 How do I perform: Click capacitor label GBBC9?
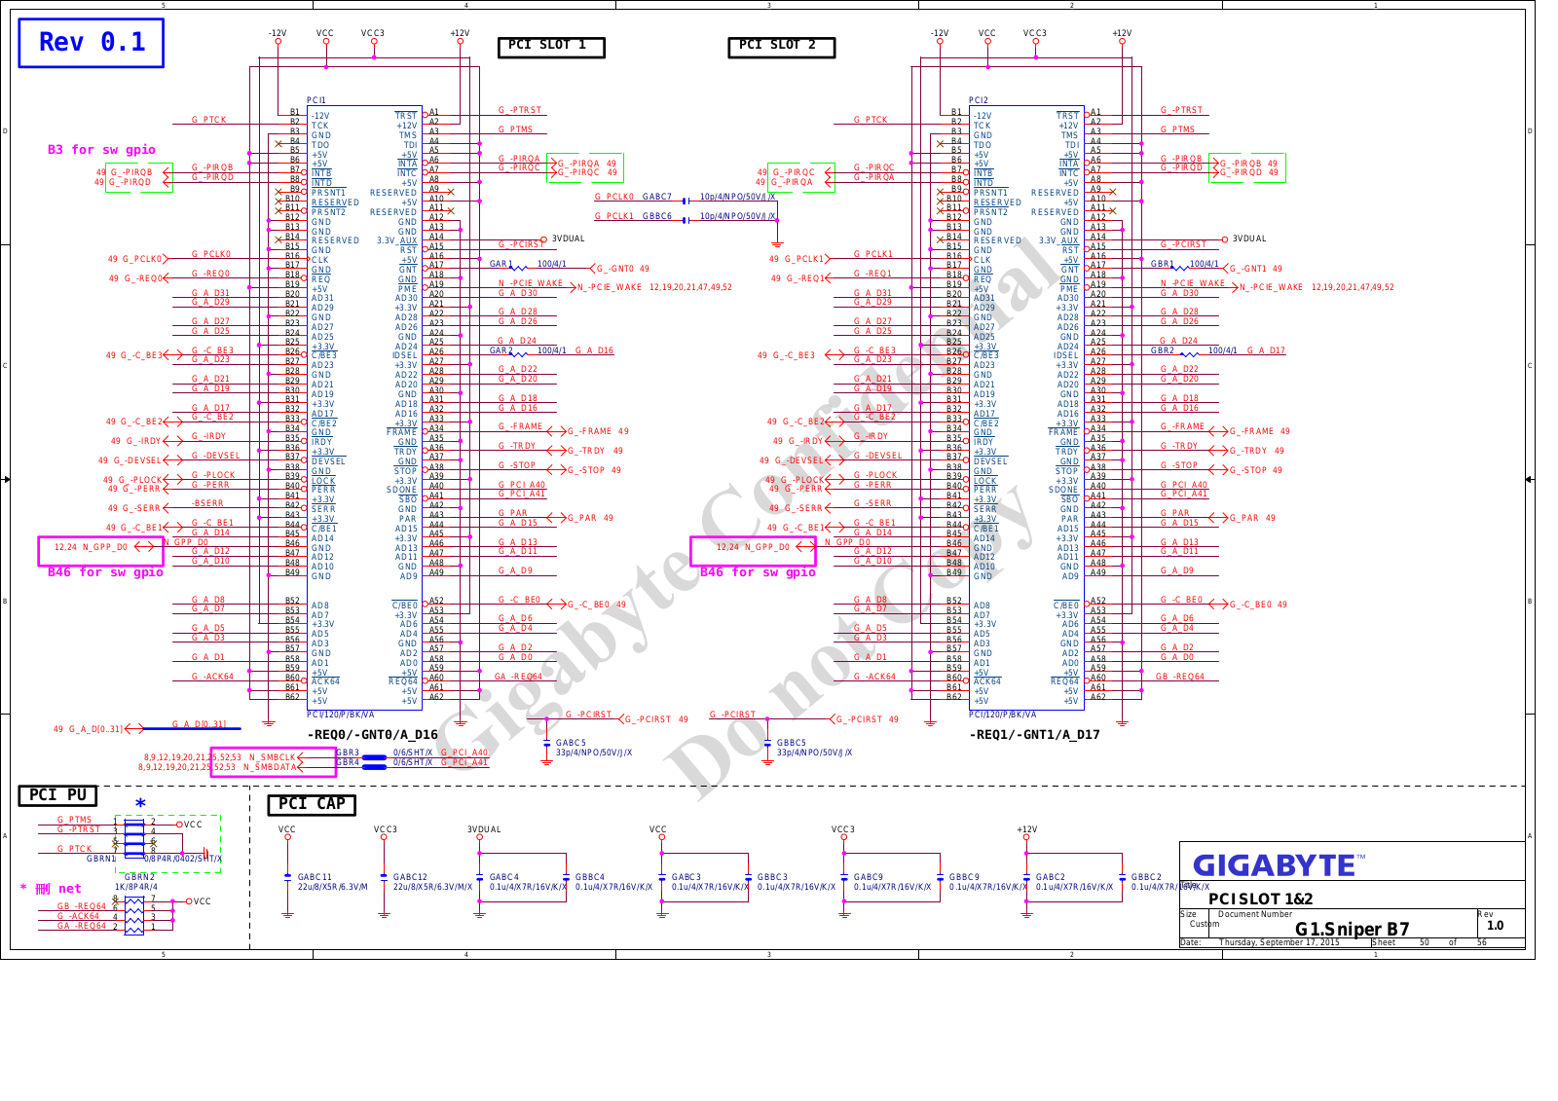point(964,877)
